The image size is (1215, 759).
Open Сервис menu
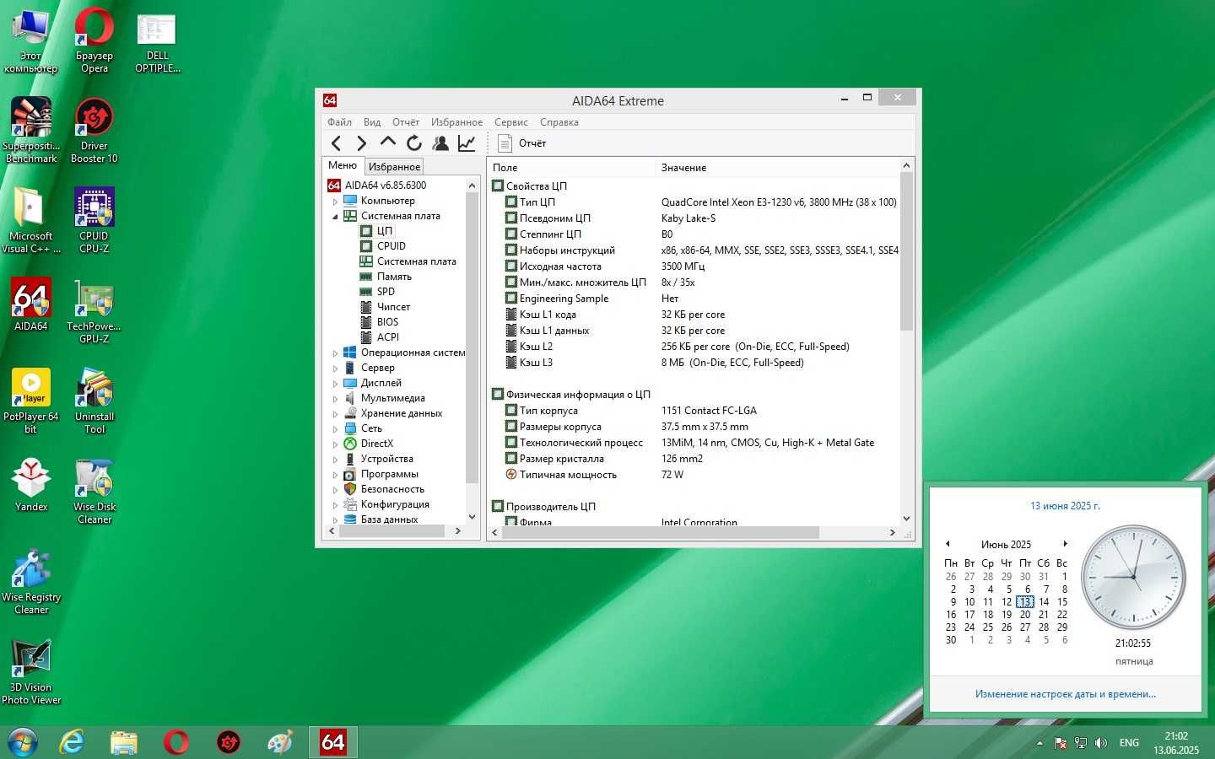tap(511, 122)
